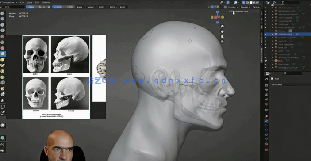The width and height of the screenshot is (311, 161).
Task: Hide the highlighted outliner object via visibility dot
Action: [x=266, y=34]
